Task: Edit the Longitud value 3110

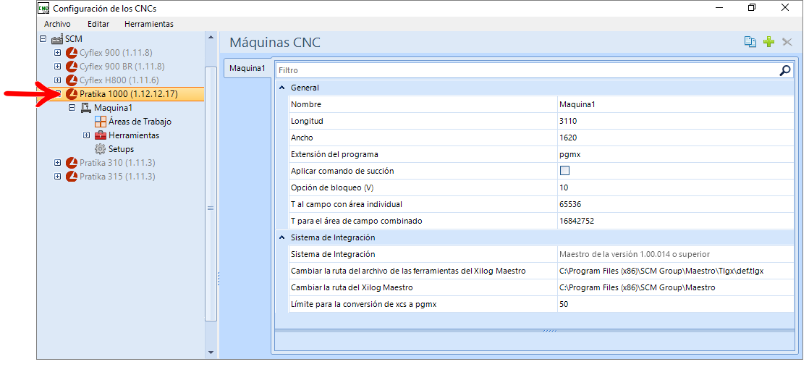Action: pyautogui.click(x=676, y=121)
